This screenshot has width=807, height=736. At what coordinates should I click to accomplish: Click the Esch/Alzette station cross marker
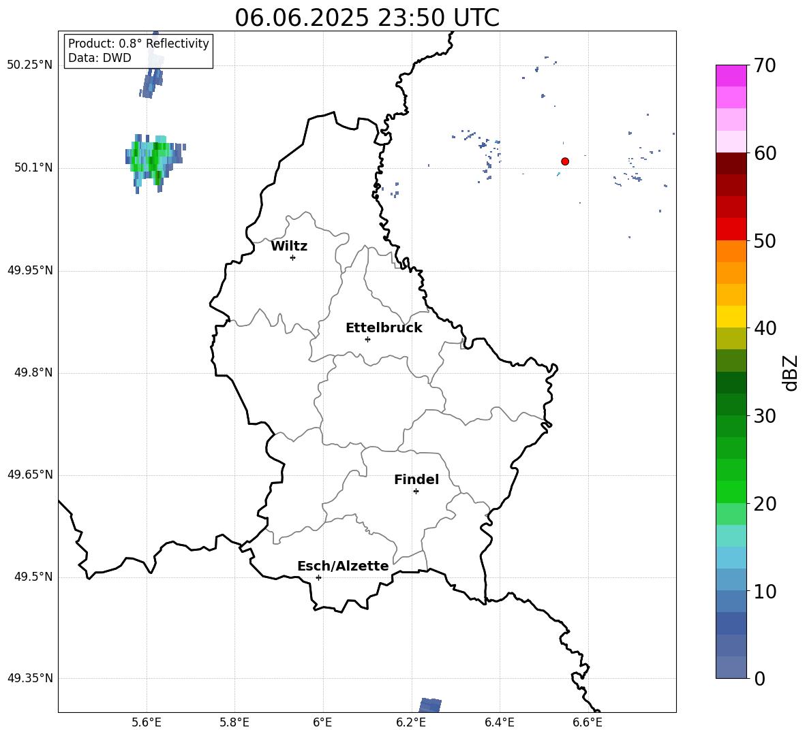coord(318,577)
